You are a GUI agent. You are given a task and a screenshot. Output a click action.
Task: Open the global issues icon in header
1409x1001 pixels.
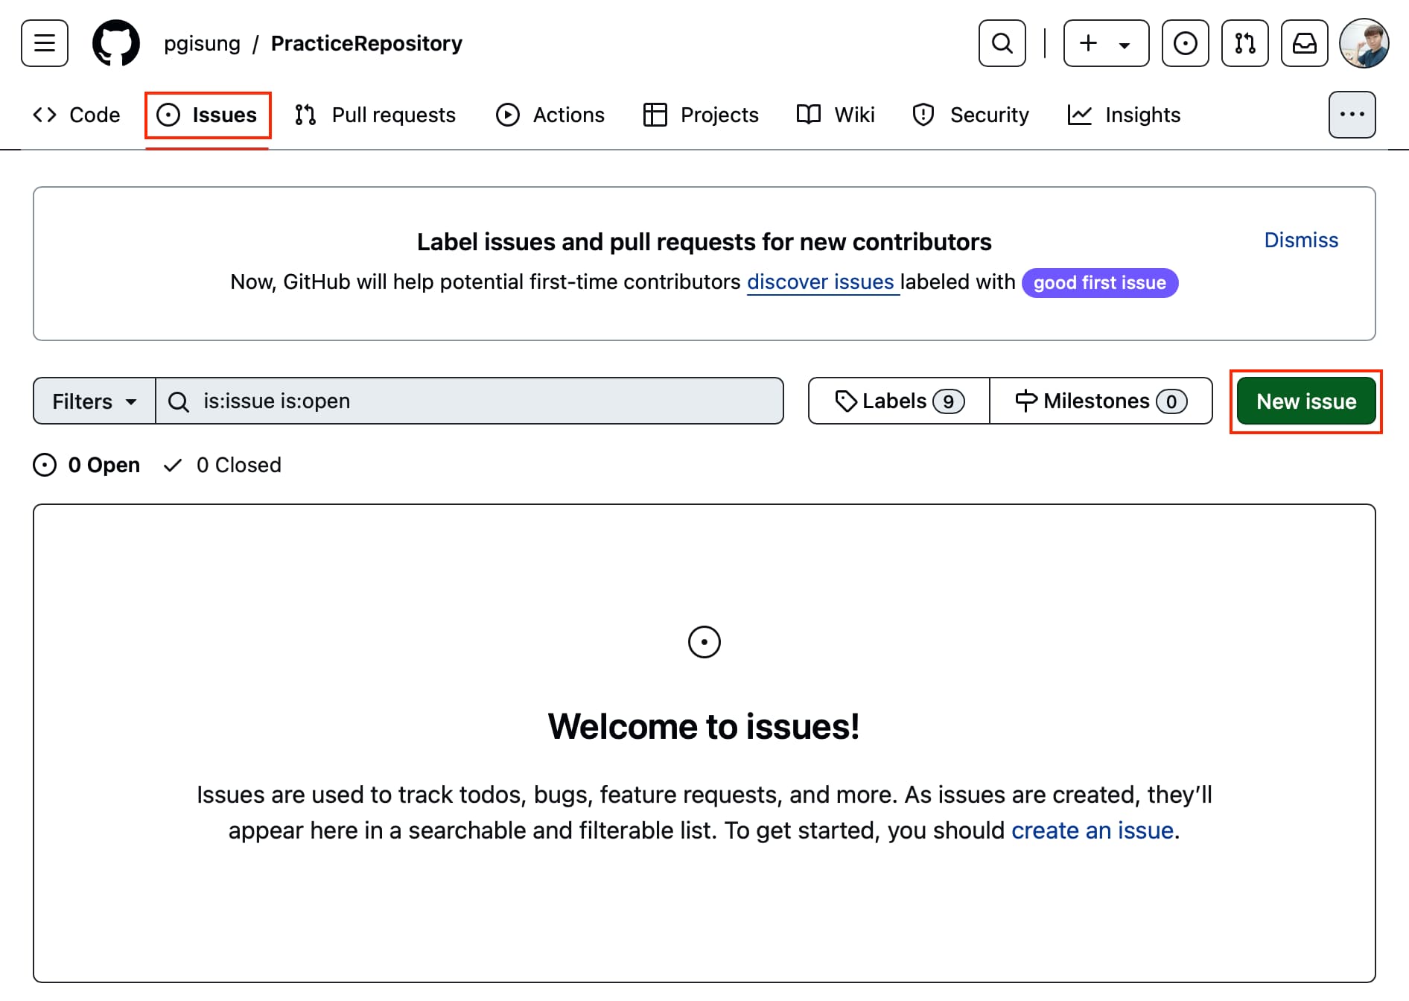point(1185,43)
